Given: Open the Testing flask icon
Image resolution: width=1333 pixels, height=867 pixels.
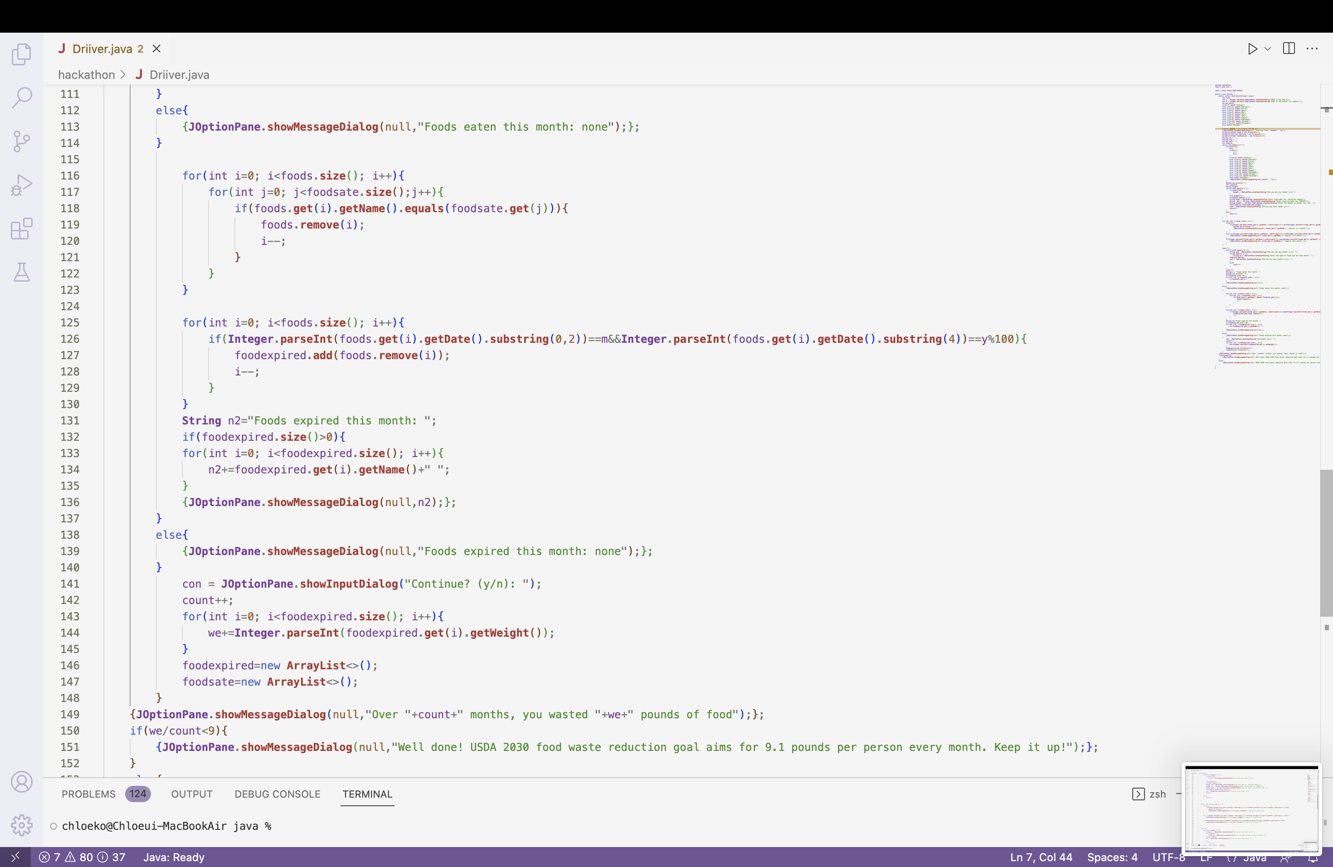Looking at the screenshot, I should click(21, 272).
